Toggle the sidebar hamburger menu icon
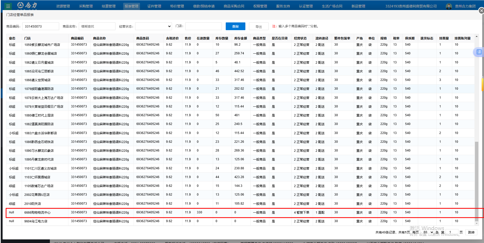The height and width of the screenshot is (243, 484). (x=8, y=6)
